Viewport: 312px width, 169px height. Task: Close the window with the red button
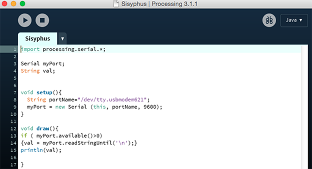(x=4, y=4)
